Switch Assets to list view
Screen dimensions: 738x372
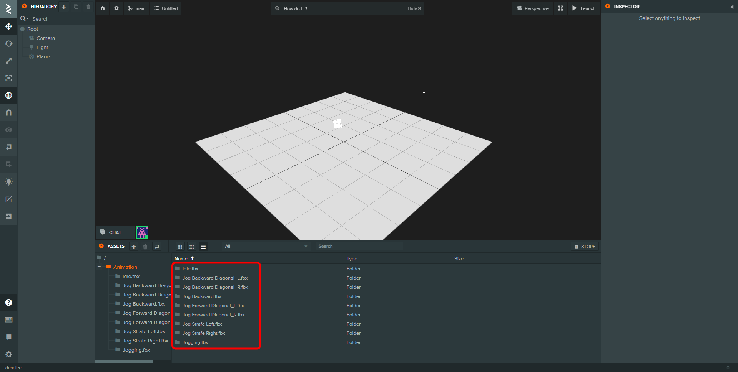pyautogui.click(x=203, y=247)
